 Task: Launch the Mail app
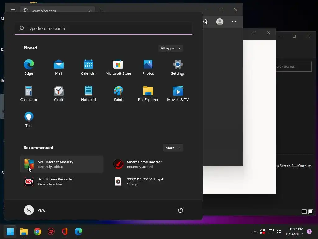[59, 68]
